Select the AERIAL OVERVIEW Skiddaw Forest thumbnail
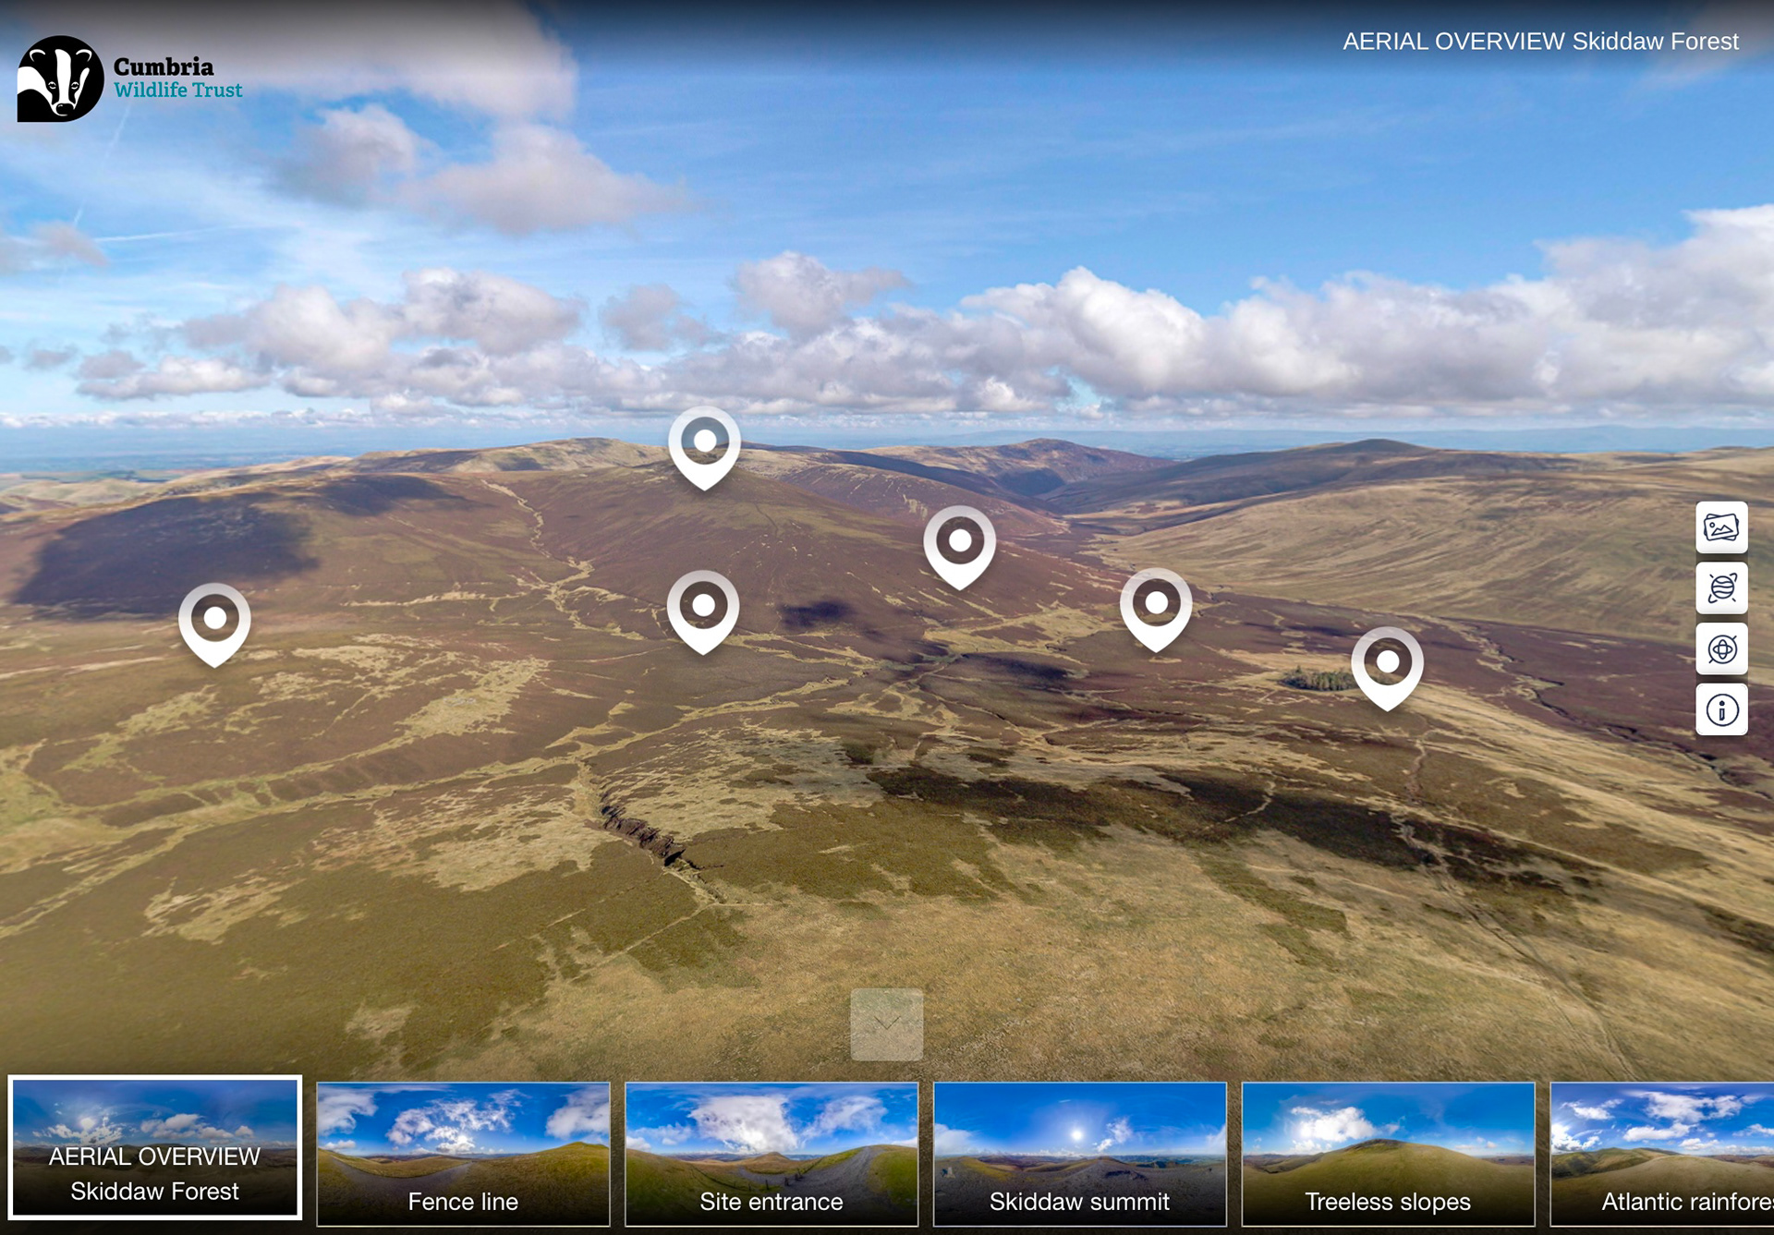Image resolution: width=1774 pixels, height=1235 pixels. [x=155, y=1147]
